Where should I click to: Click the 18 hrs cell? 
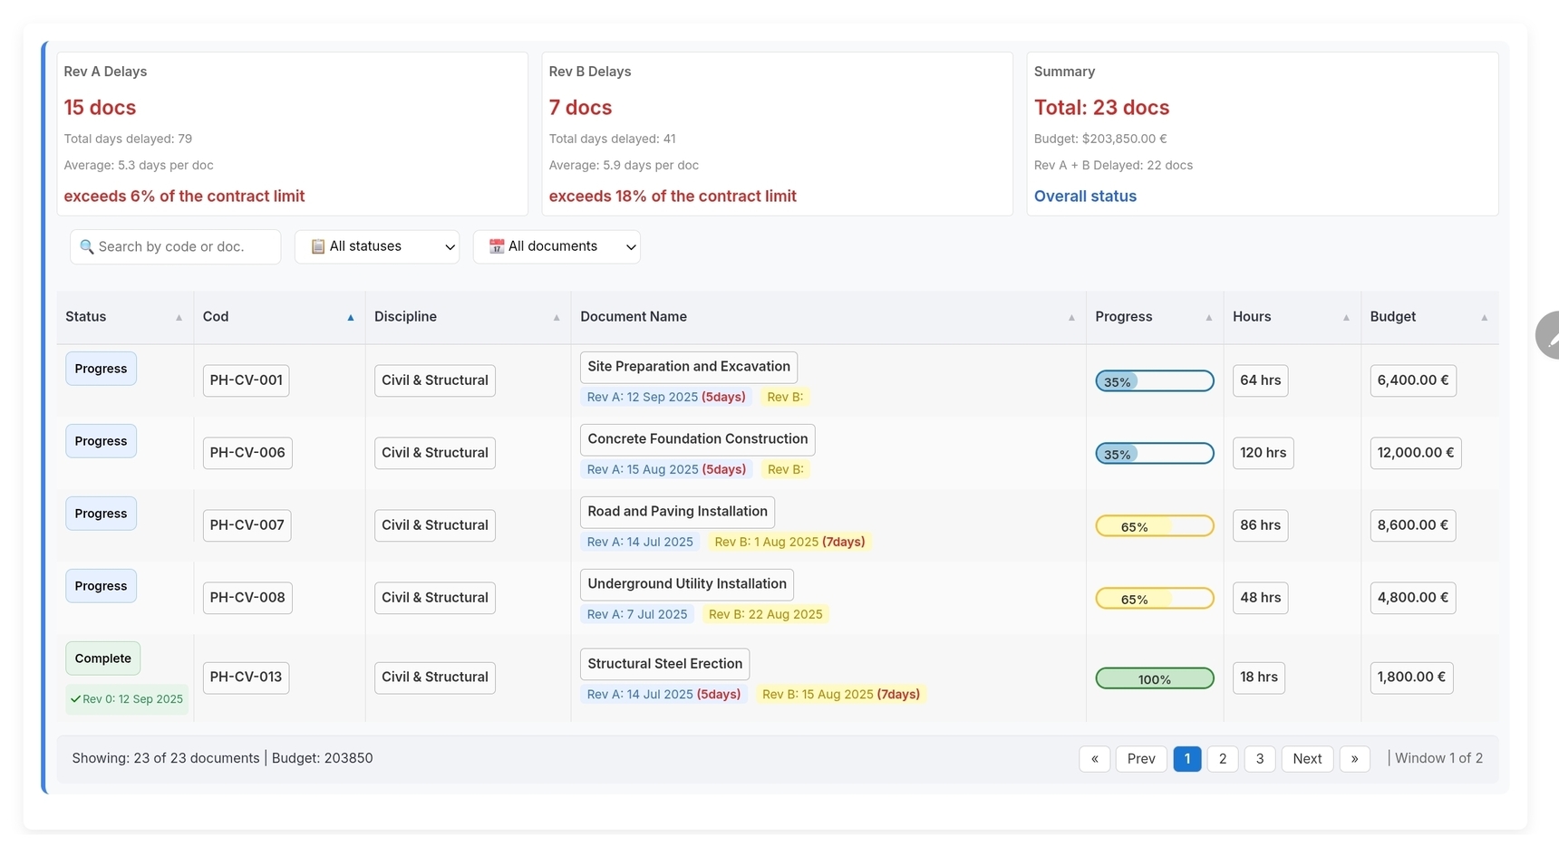tap(1259, 678)
